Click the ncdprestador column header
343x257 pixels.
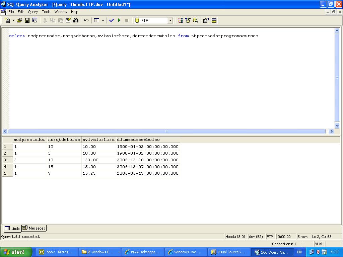click(29, 140)
